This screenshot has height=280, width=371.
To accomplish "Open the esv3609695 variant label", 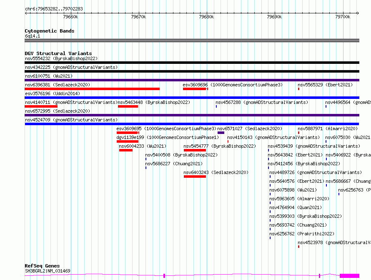I will coord(166,129).
